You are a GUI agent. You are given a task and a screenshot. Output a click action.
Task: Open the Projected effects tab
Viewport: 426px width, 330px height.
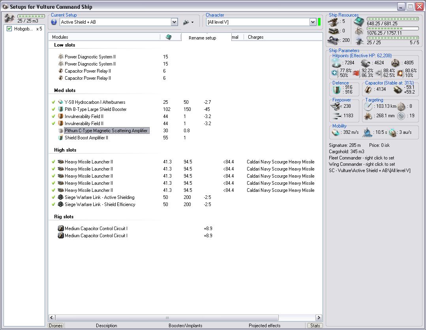265,325
